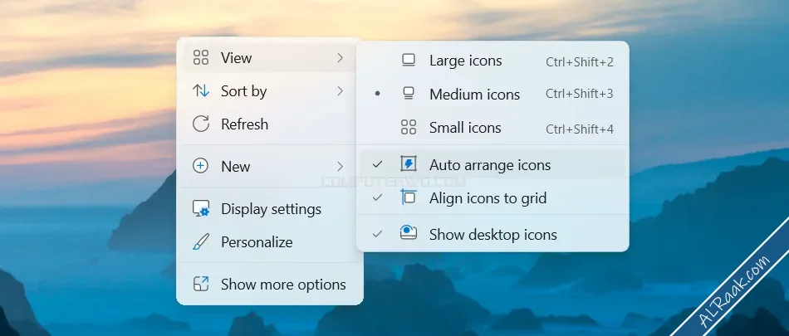The image size is (789, 336).
Task: Select Show more options entry
Action: (x=269, y=285)
